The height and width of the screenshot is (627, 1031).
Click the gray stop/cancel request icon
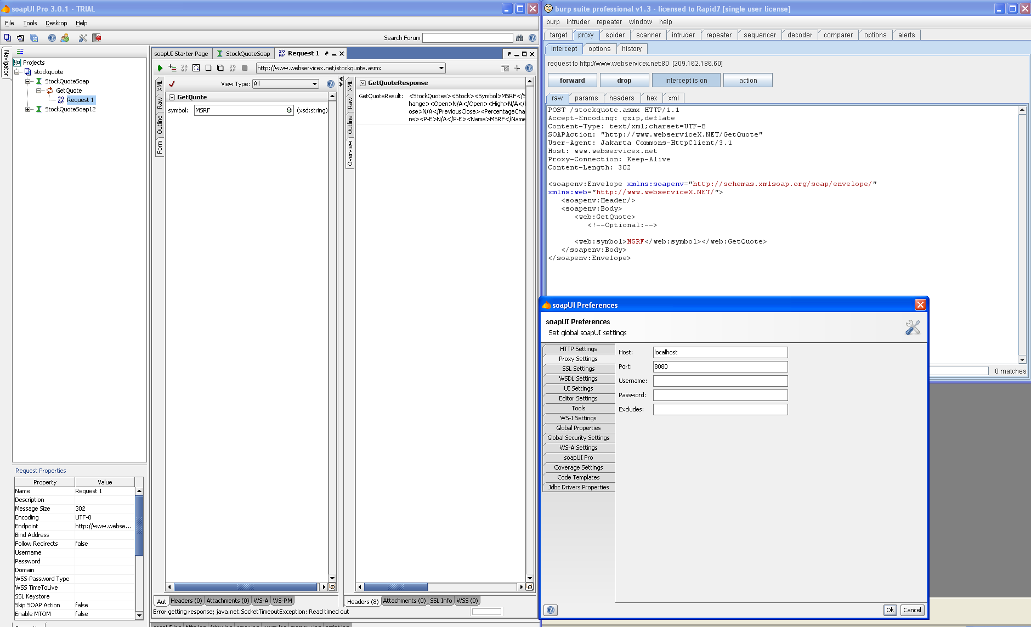coord(245,68)
